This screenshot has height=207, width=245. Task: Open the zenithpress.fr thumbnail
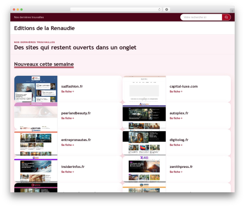click(144, 169)
